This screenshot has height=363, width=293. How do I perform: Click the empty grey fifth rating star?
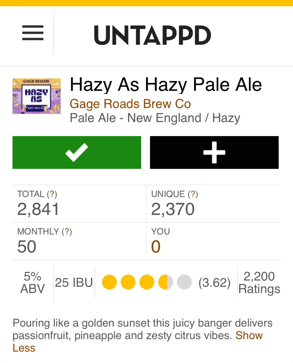point(184,283)
